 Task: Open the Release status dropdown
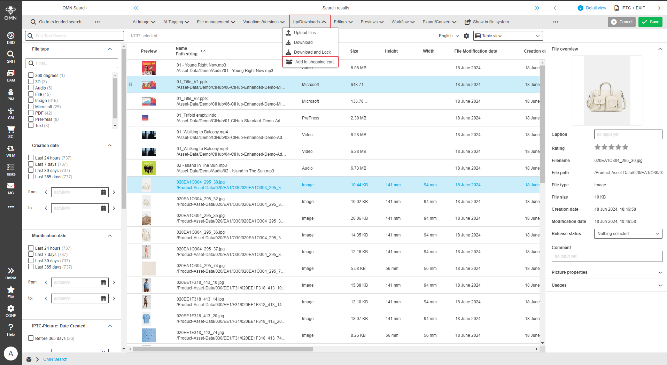(x=627, y=233)
